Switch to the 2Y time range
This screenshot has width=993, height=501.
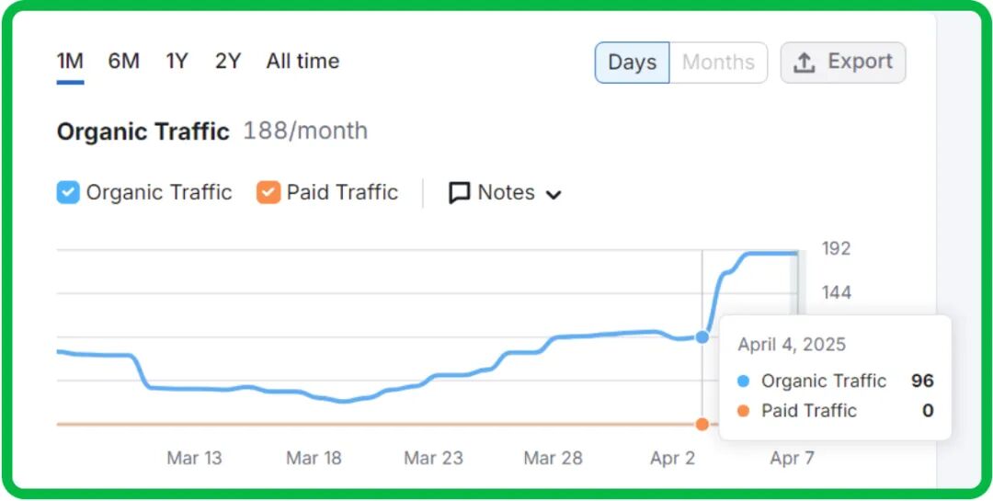coord(228,62)
